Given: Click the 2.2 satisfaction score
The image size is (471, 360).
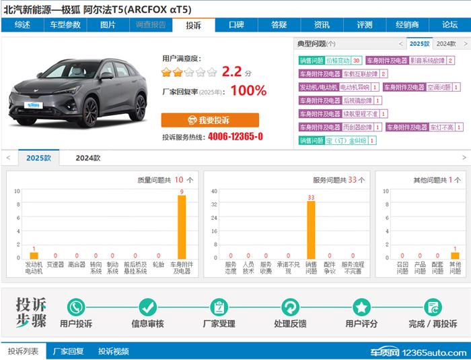Looking at the screenshot, I should coord(231,71).
